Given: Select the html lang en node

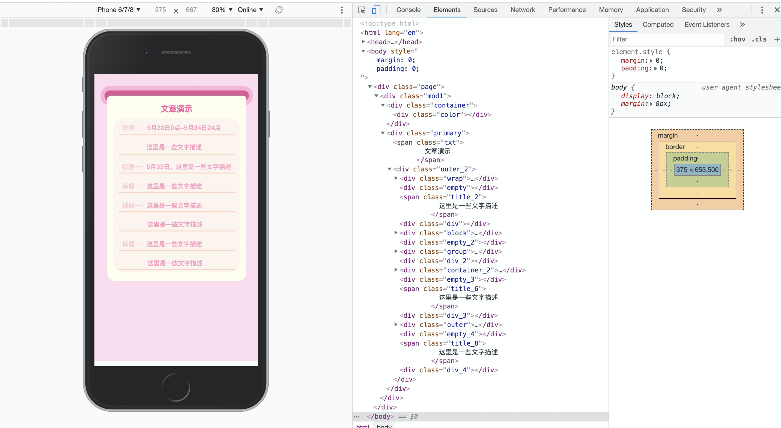Looking at the screenshot, I should coord(392,32).
